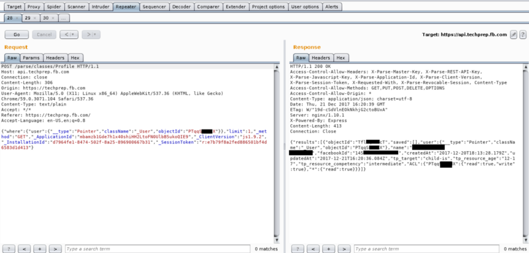Viewport: 529px width, 253px height.
Task: Click response pane scrollbar down arrow
Action: [x=526, y=240]
